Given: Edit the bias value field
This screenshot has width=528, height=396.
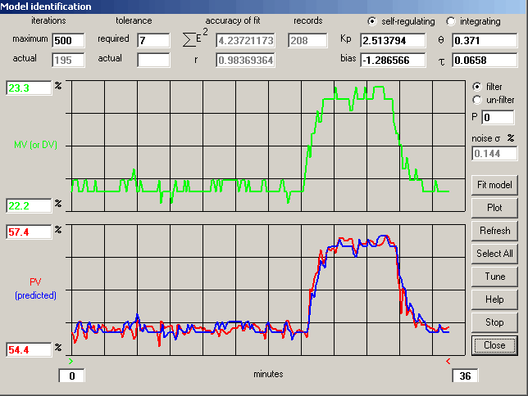Looking at the screenshot, I should click(393, 60).
